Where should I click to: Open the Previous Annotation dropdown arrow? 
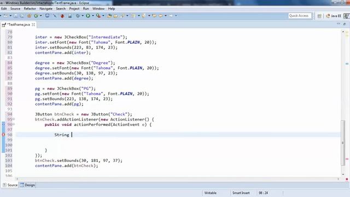coord(149,16)
